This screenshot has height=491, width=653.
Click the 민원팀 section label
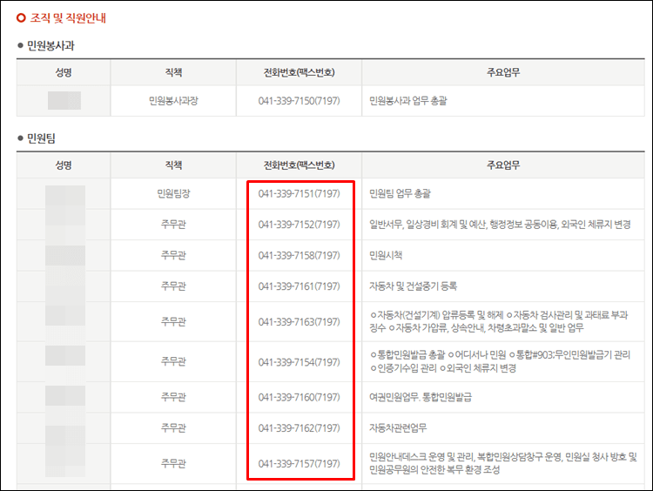[x=41, y=138]
